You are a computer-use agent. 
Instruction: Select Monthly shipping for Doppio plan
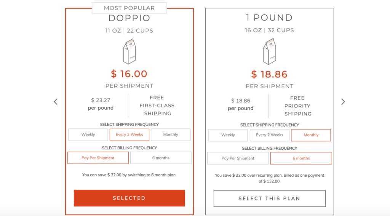coord(171,134)
